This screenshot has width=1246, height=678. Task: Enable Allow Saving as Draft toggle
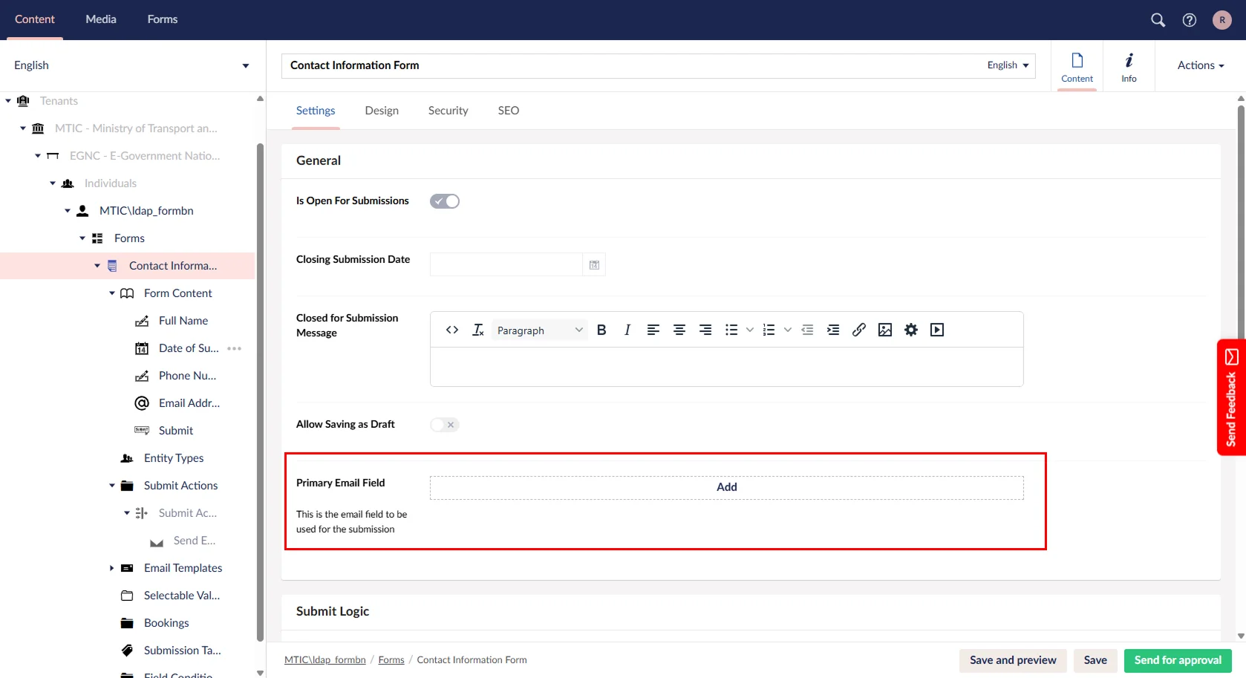445,425
